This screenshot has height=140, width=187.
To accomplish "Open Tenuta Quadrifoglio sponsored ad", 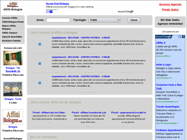I will pyautogui.click(x=168, y=107).
